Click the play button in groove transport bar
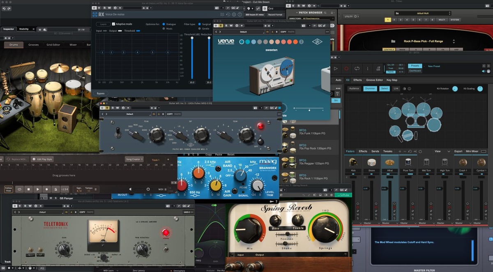Viewport: 493px width, 272px height. click(x=37, y=189)
